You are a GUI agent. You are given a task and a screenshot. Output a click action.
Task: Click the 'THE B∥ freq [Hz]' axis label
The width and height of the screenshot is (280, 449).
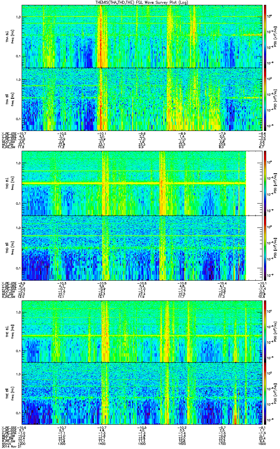9,393
